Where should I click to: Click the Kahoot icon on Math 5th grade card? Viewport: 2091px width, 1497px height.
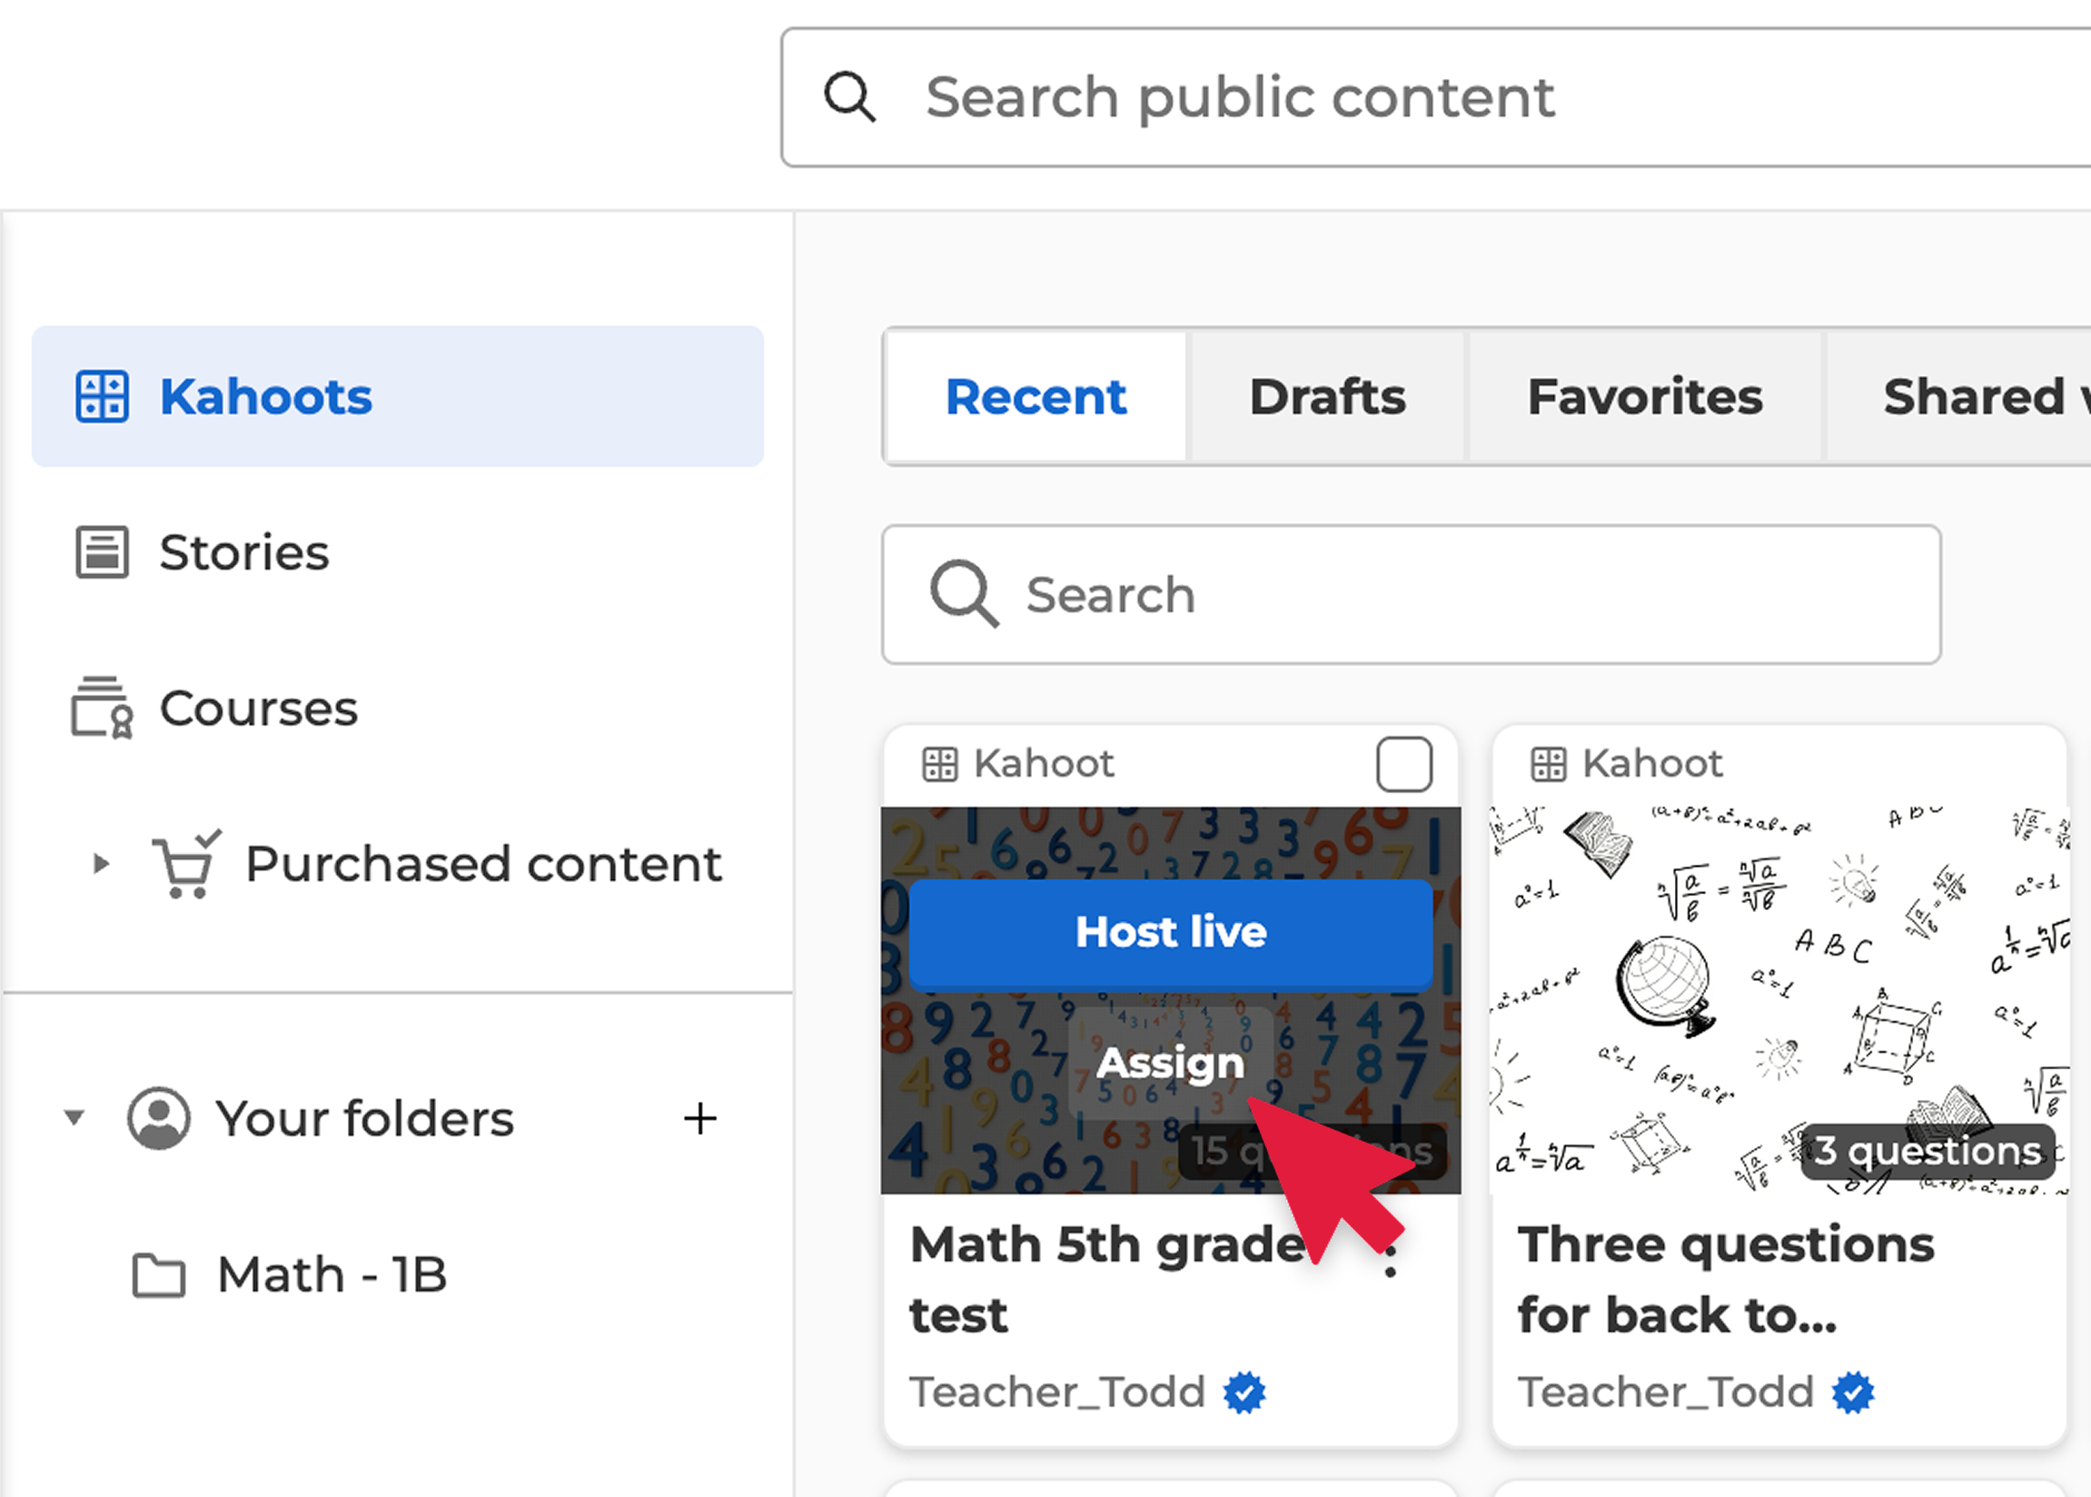tap(941, 762)
